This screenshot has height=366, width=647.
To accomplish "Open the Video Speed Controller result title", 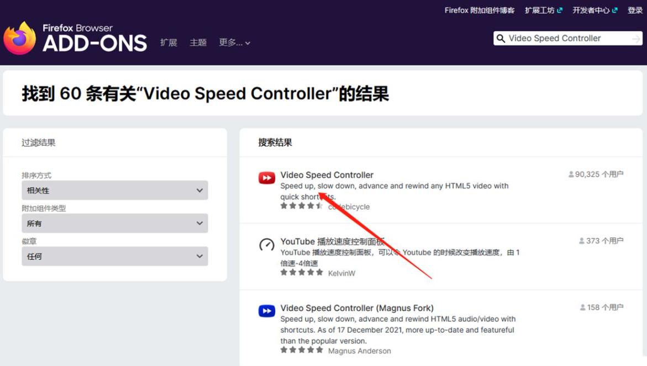I will click(327, 175).
